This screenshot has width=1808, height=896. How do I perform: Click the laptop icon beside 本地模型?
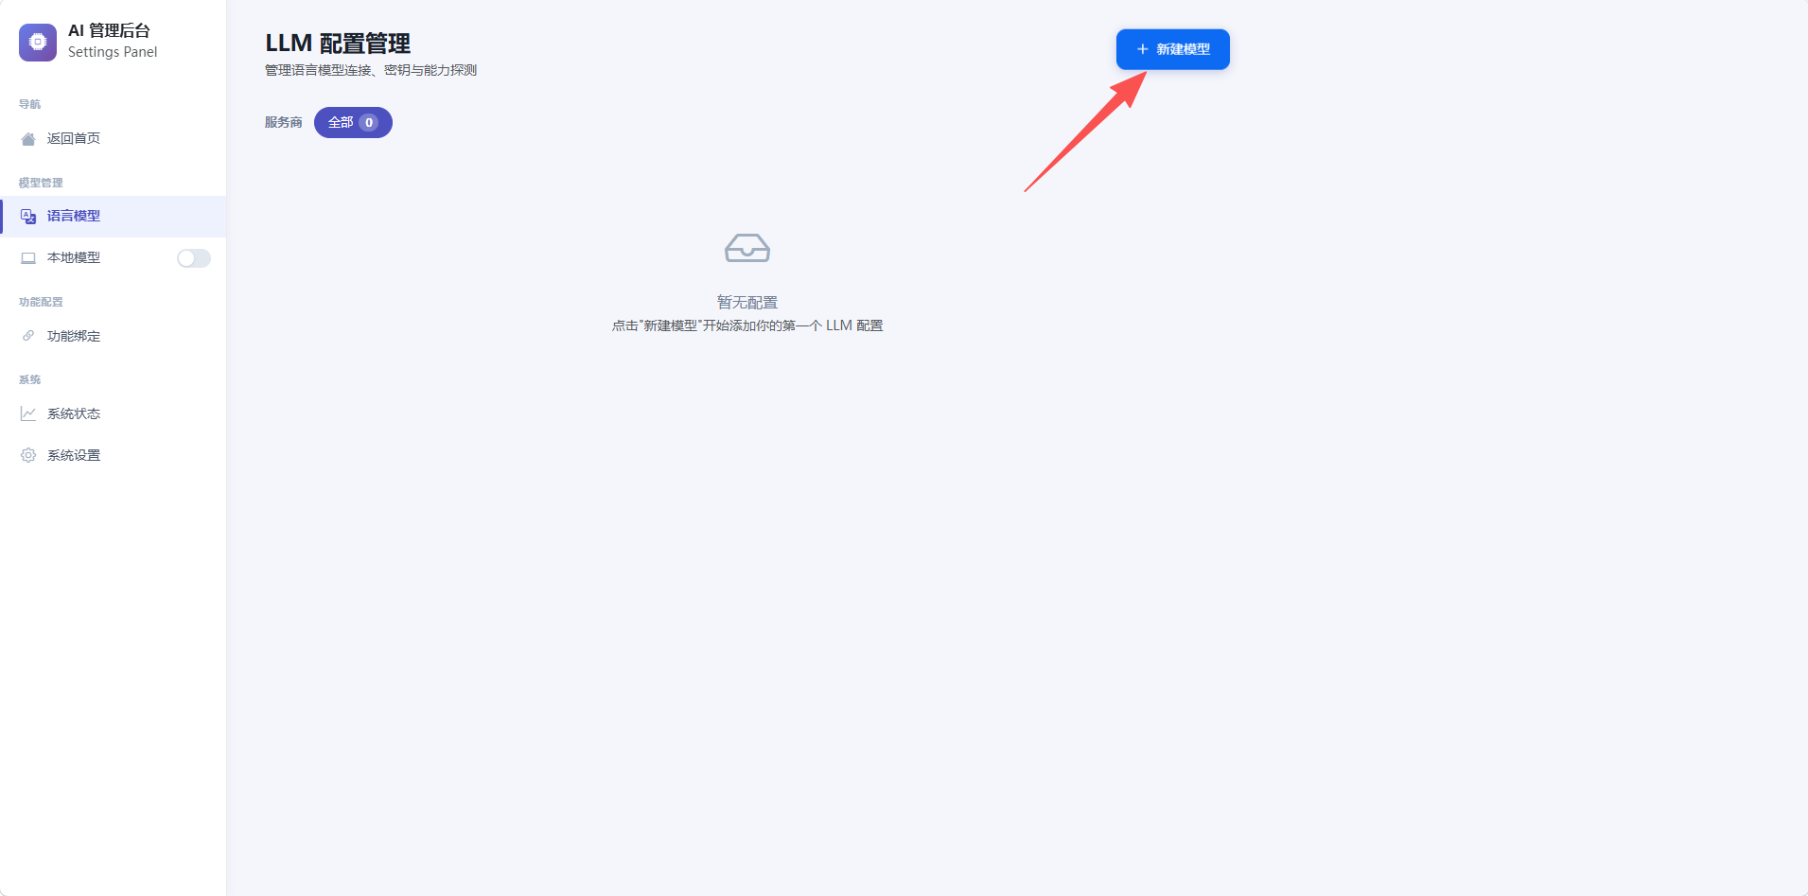tap(28, 258)
